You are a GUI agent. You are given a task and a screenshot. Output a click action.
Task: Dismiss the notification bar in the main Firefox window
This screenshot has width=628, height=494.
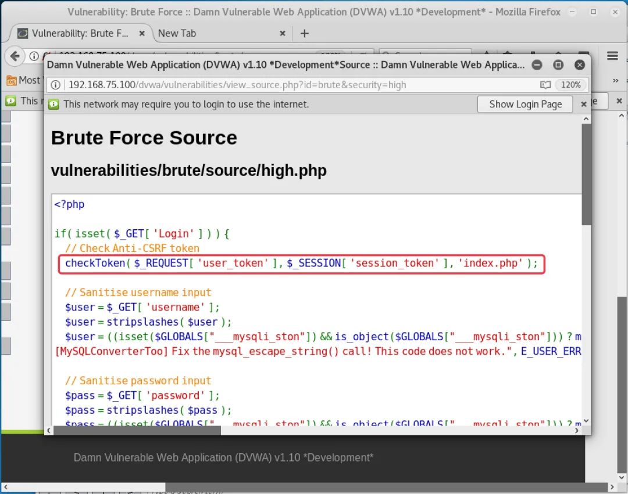coord(619,101)
